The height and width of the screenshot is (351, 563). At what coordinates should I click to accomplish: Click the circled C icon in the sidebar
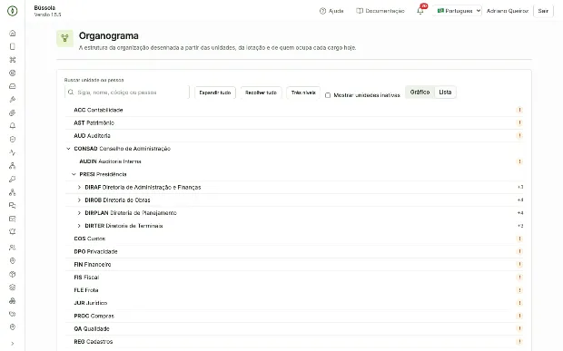pyautogui.click(x=12, y=73)
